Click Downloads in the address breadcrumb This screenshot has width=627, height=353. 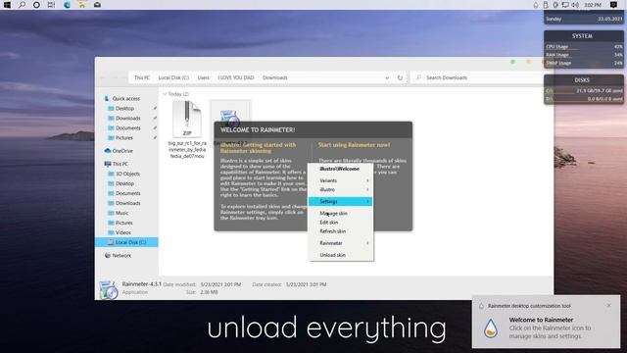[x=275, y=77]
